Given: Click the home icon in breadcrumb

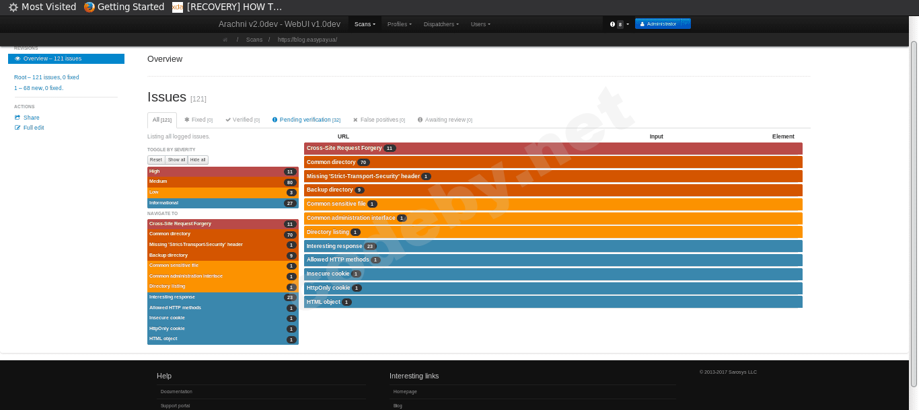Looking at the screenshot, I should coord(225,40).
